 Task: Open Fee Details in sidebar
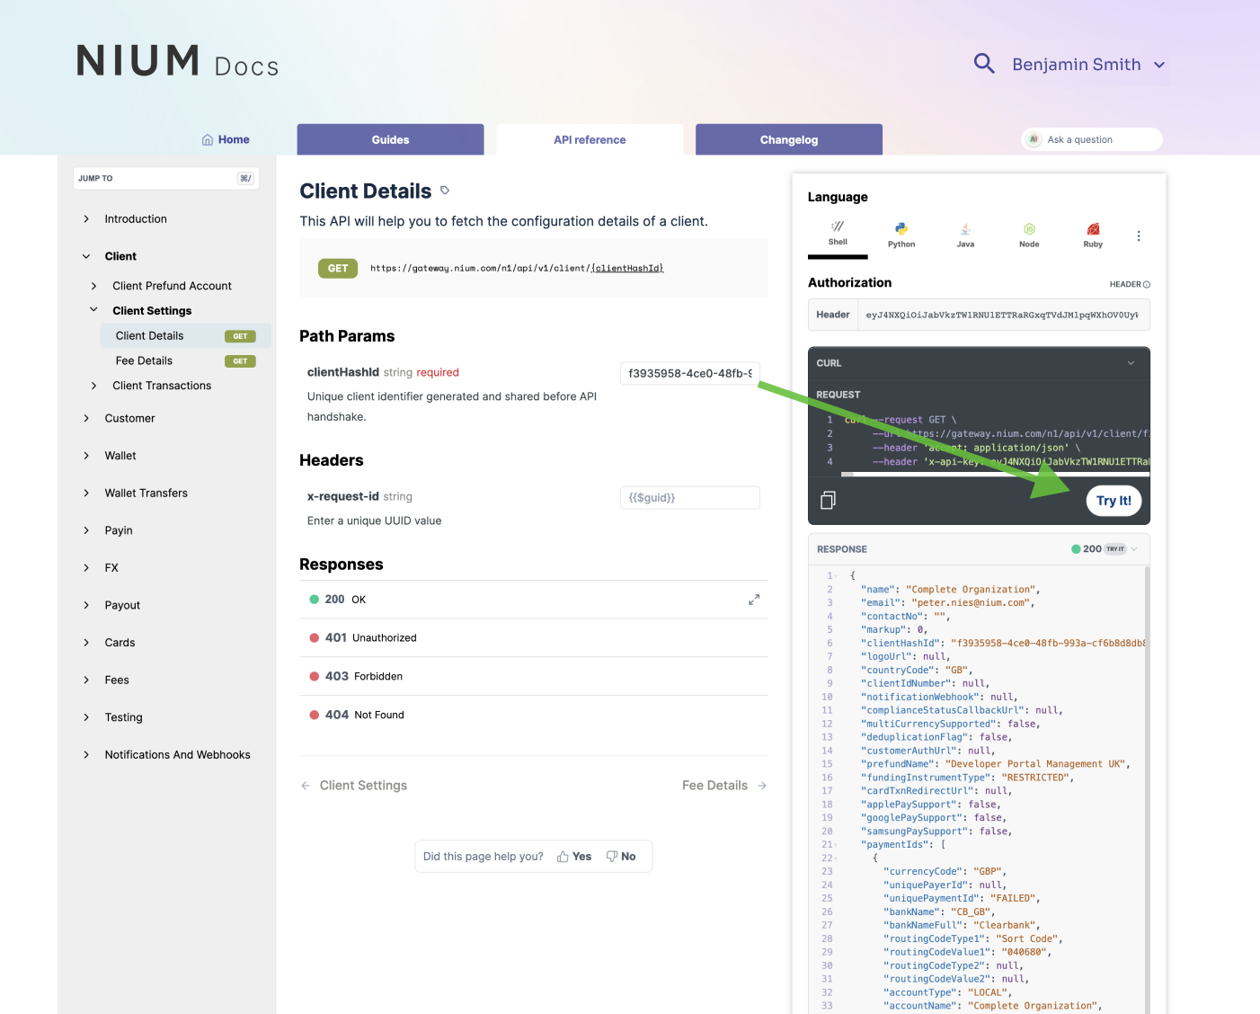point(185,361)
